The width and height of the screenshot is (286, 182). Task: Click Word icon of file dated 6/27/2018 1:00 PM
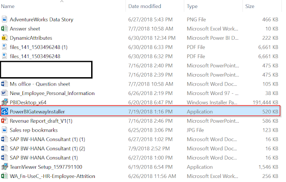tap(4, 157)
